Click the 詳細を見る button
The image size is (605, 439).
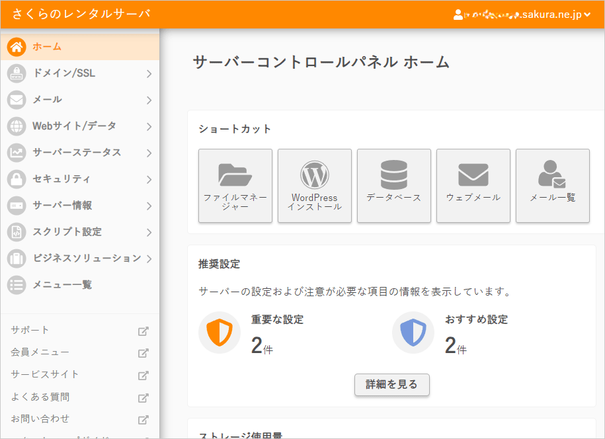click(x=392, y=385)
